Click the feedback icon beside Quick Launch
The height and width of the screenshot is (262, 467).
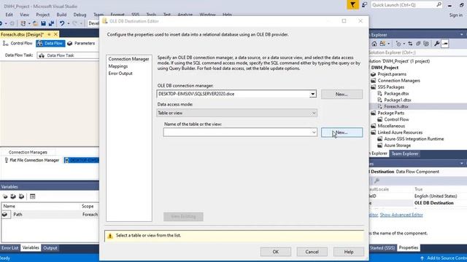click(364, 5)
